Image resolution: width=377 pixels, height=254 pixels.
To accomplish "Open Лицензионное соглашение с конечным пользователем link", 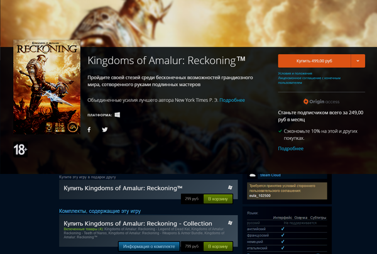I will pyautogui.click(x=309, y=80).
